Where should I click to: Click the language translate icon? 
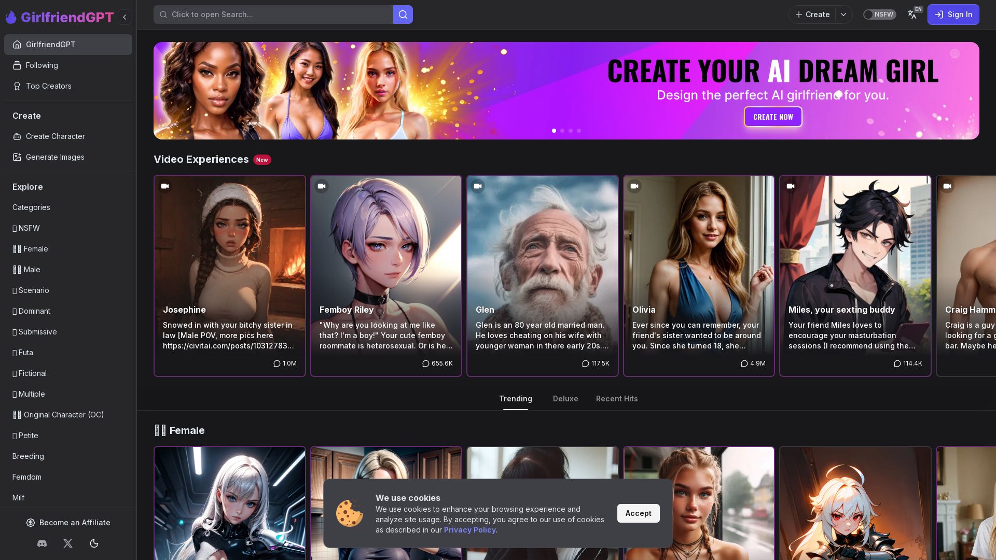(x=912, y=15)
